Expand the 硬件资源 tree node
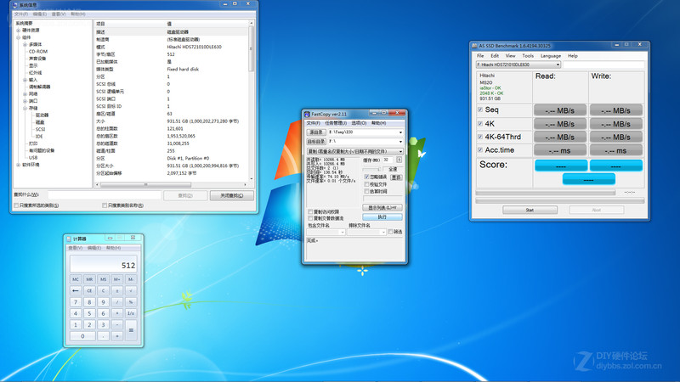Image resolution: width=680 pixels, height=382 pixels. (x=18, y=31)
